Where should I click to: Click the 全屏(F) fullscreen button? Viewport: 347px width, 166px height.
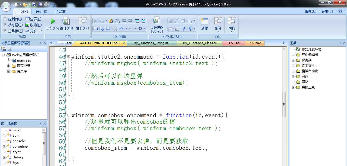(x=33, y=19)
